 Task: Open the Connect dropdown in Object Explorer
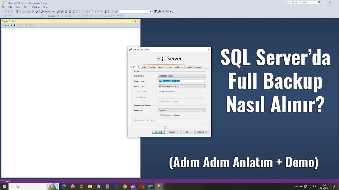click(x=7, y=25)
